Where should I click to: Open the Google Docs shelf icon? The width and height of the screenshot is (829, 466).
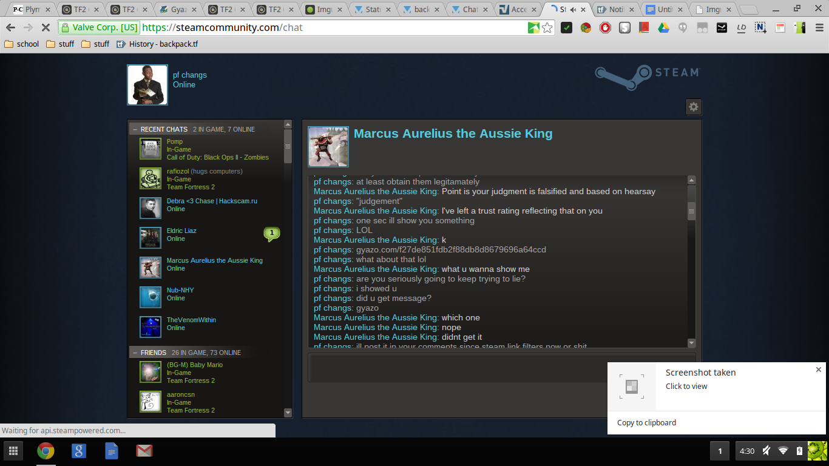(x=112, y=450)
